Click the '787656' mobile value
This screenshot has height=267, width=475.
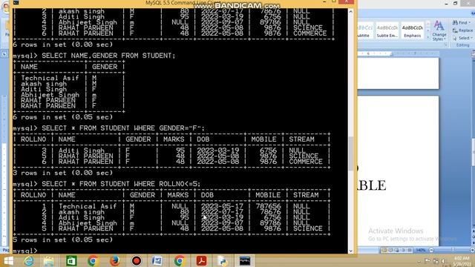268,206
